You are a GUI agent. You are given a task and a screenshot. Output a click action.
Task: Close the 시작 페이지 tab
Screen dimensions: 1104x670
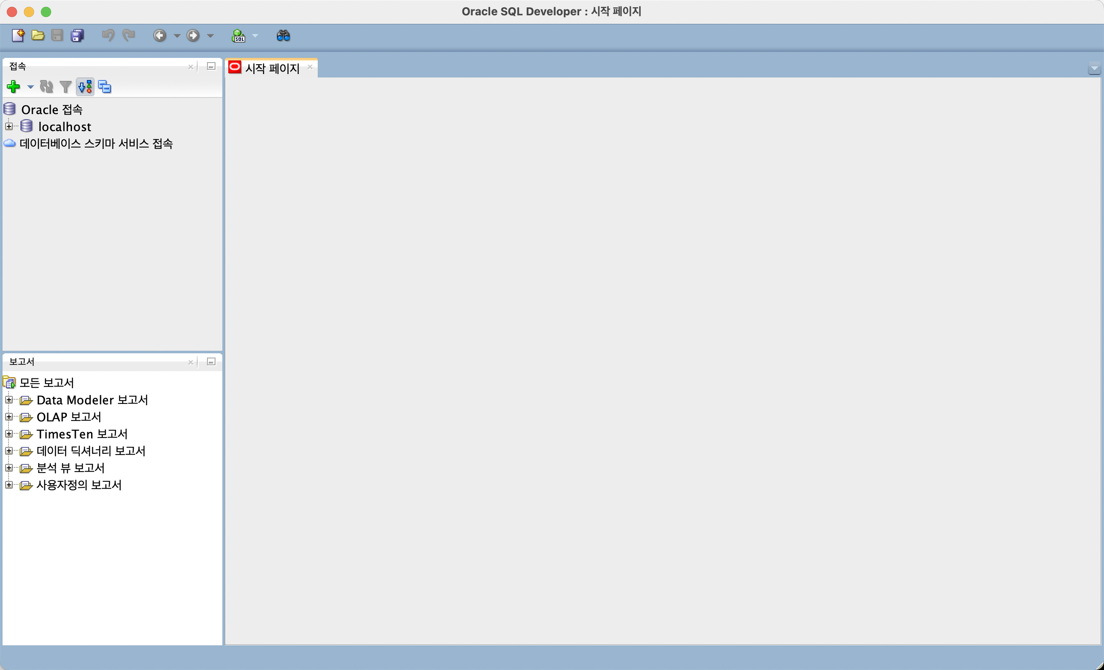pos(310,67)
